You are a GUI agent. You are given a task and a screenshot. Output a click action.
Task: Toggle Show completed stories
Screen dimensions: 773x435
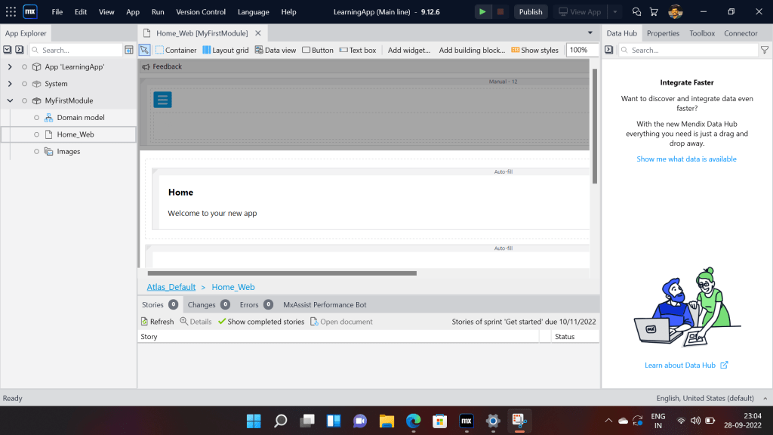261,322
